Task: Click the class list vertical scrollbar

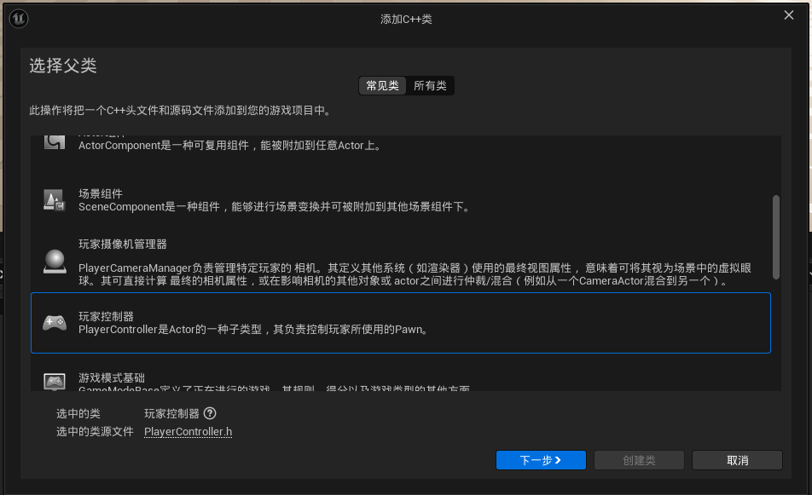Action: [x=776, y=237]
